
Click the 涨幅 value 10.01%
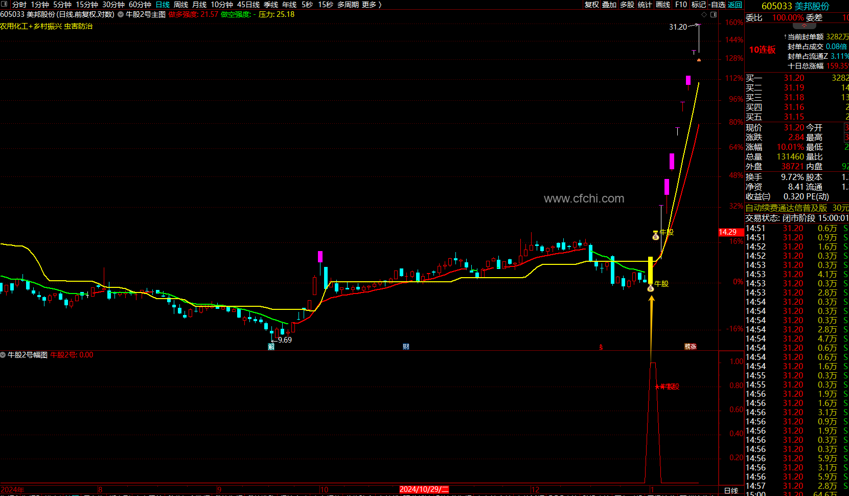pyautogui.click(x=791, y=147)
